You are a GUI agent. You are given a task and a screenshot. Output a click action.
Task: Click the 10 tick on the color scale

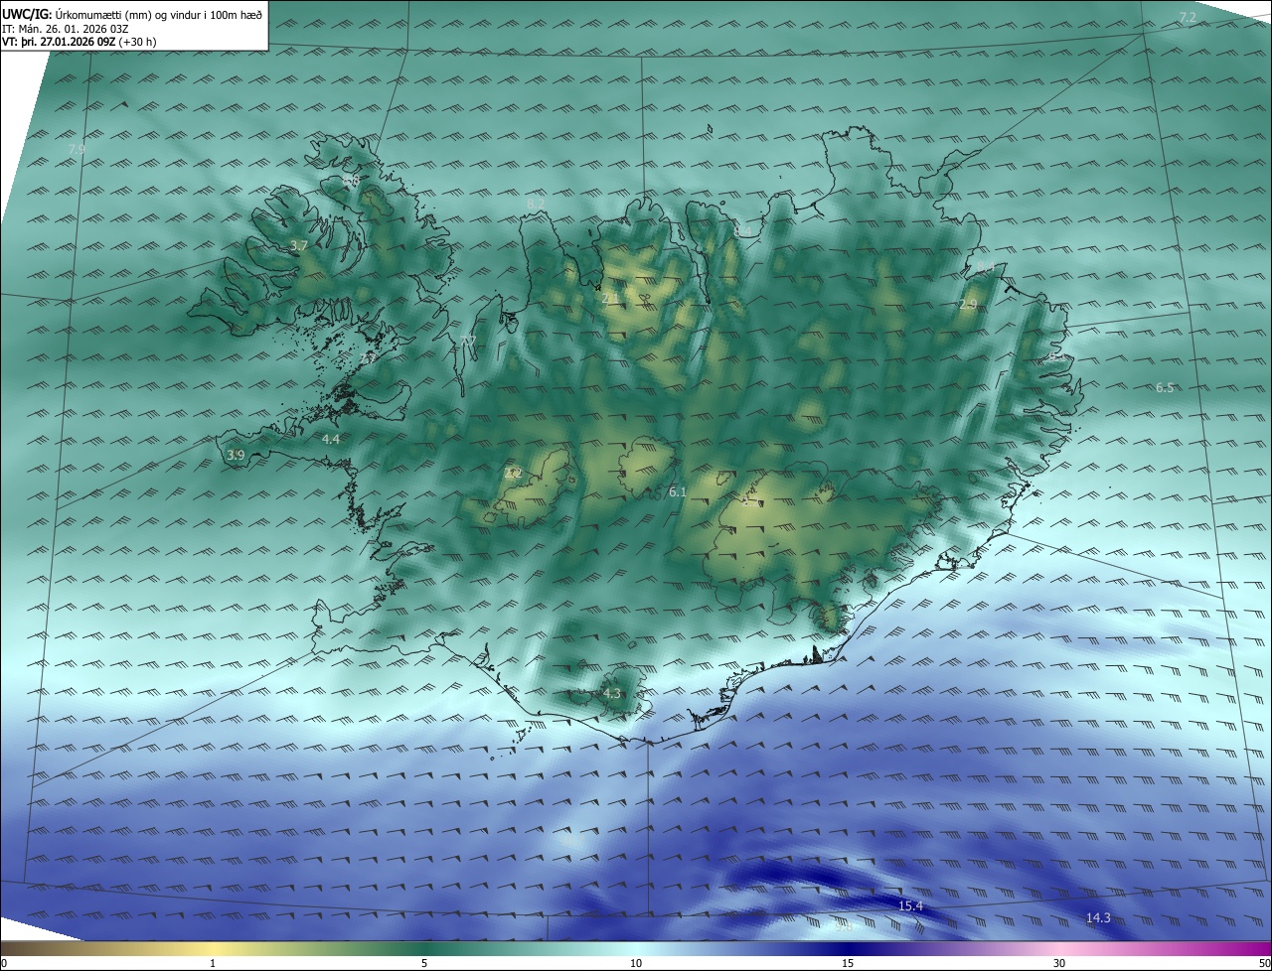click(x=636, y=963)
